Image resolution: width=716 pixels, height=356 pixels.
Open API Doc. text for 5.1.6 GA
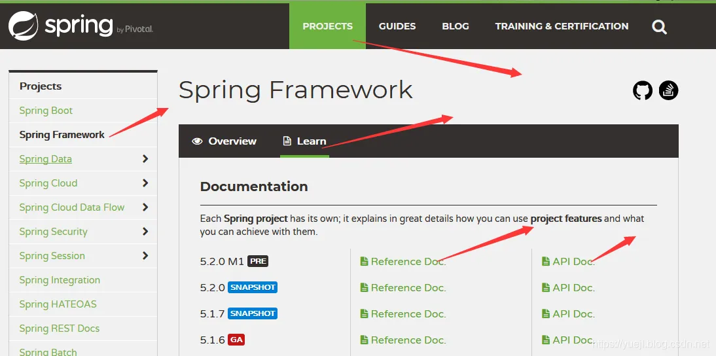coord(573,340)
